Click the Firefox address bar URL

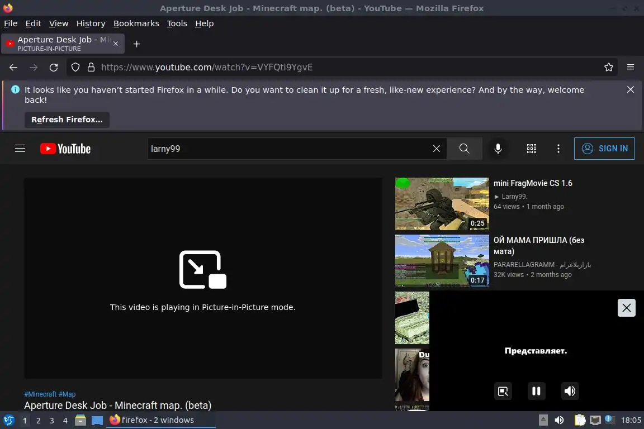[207, 68]
